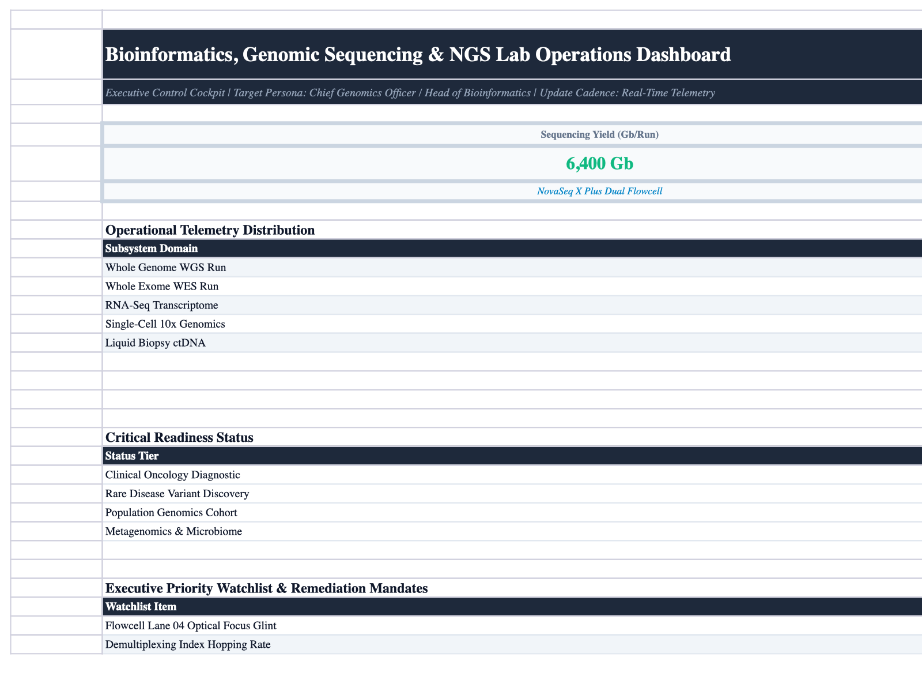Select the Sequencing Yield (Gb/Run) label

pos(599,135)
